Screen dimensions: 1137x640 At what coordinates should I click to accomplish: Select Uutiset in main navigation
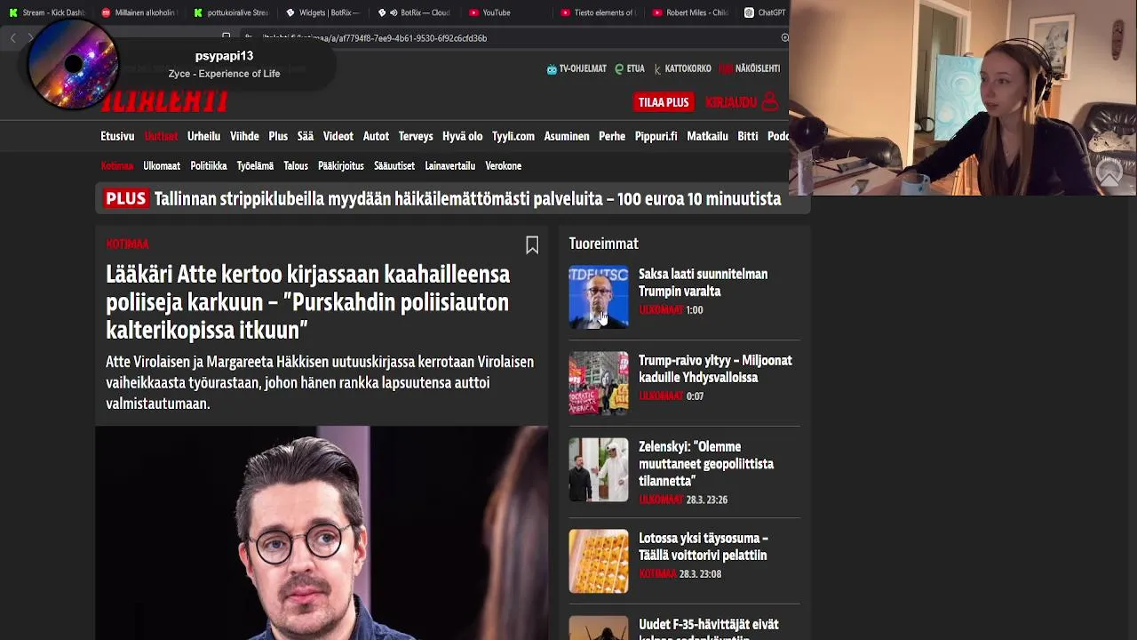click(x=161, y=136)
